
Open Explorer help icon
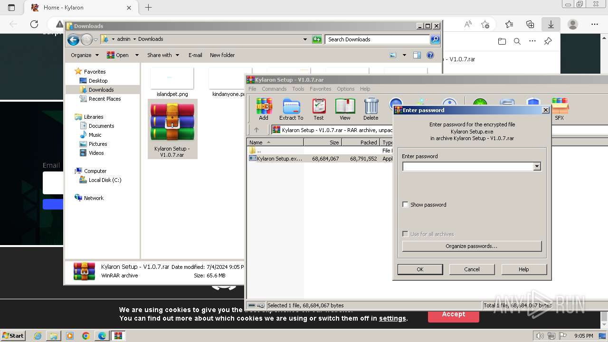430,55
